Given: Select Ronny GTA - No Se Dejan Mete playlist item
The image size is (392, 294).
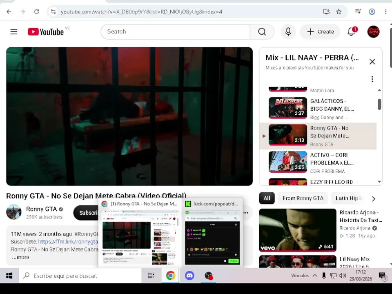Looking at the screenshot, I should [x=318, y=136].
